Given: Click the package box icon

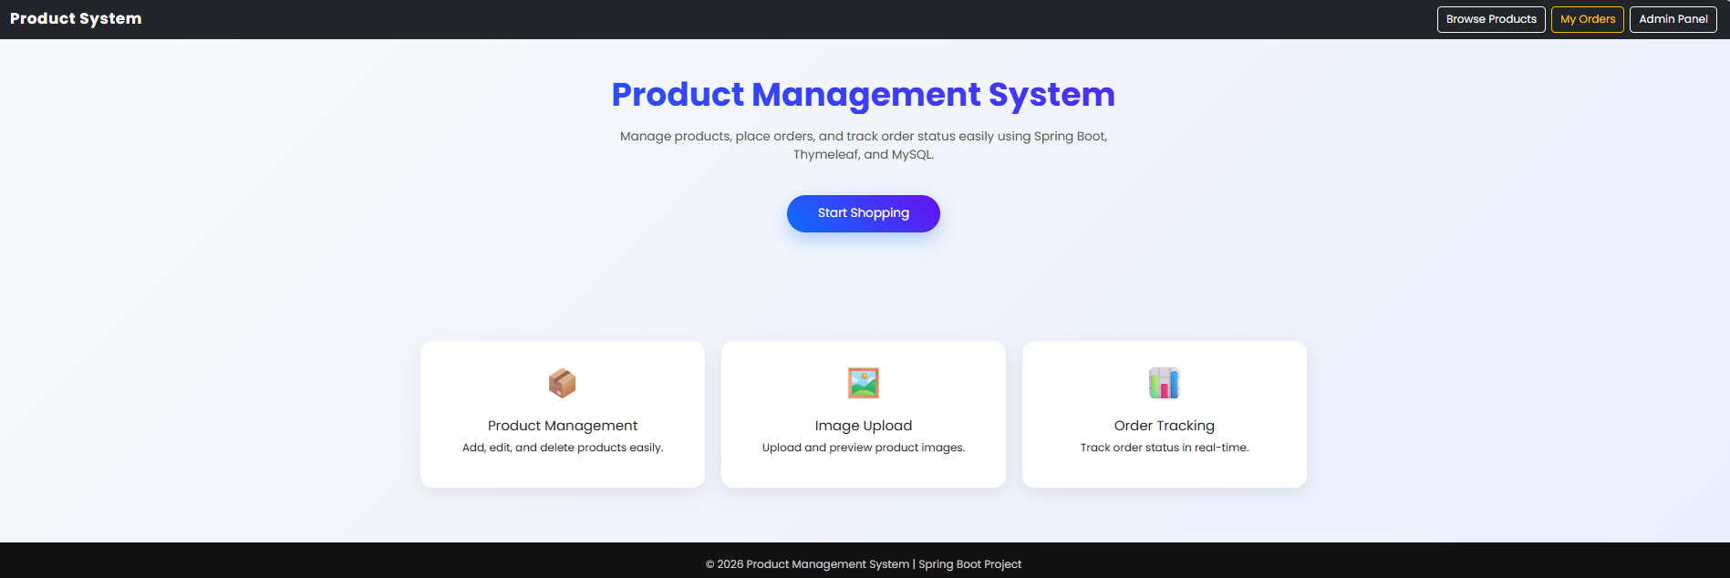Looking at the screenshot, I should [x=562, y=383].
